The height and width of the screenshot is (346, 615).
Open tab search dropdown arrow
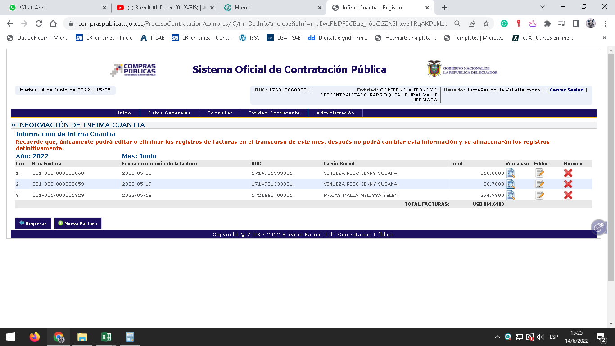(542, 7)
